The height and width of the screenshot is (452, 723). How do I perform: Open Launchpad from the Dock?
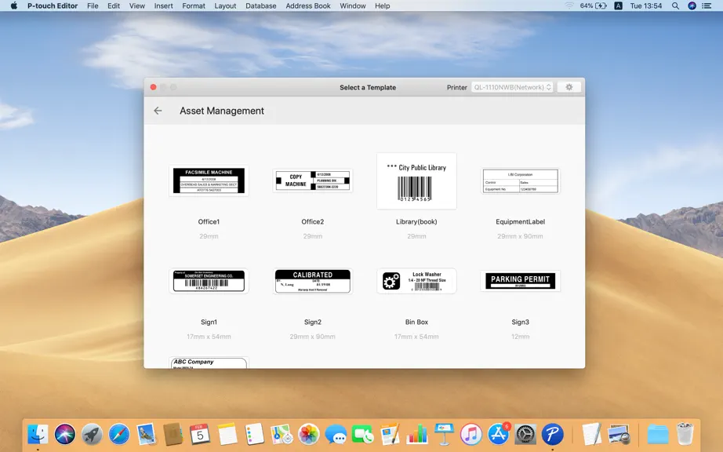(x=92, y=434)
